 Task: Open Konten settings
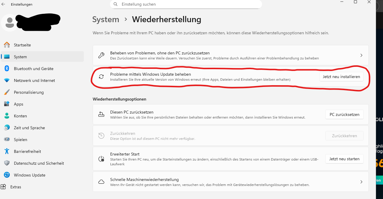(42, 116)
